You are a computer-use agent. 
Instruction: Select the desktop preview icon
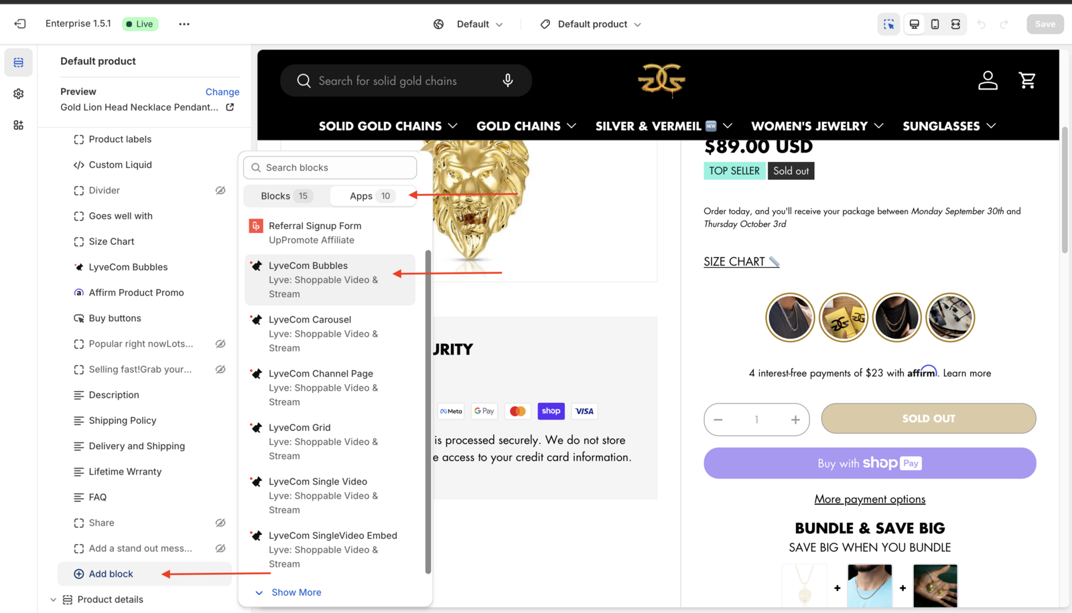(914, 24)
